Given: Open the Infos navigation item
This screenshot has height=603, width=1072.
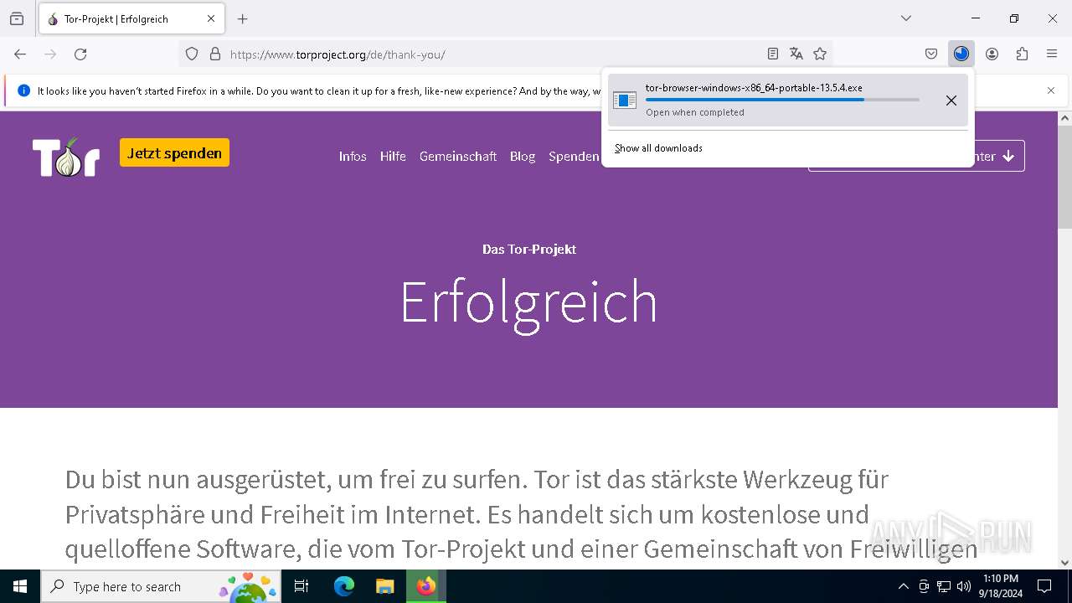Looking at the screenshot, I should click(353, 157).
